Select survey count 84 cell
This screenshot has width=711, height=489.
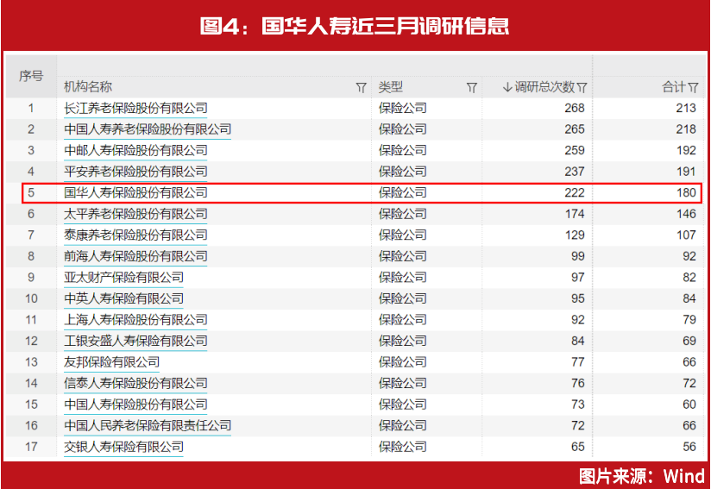click(x=578, y=341)
